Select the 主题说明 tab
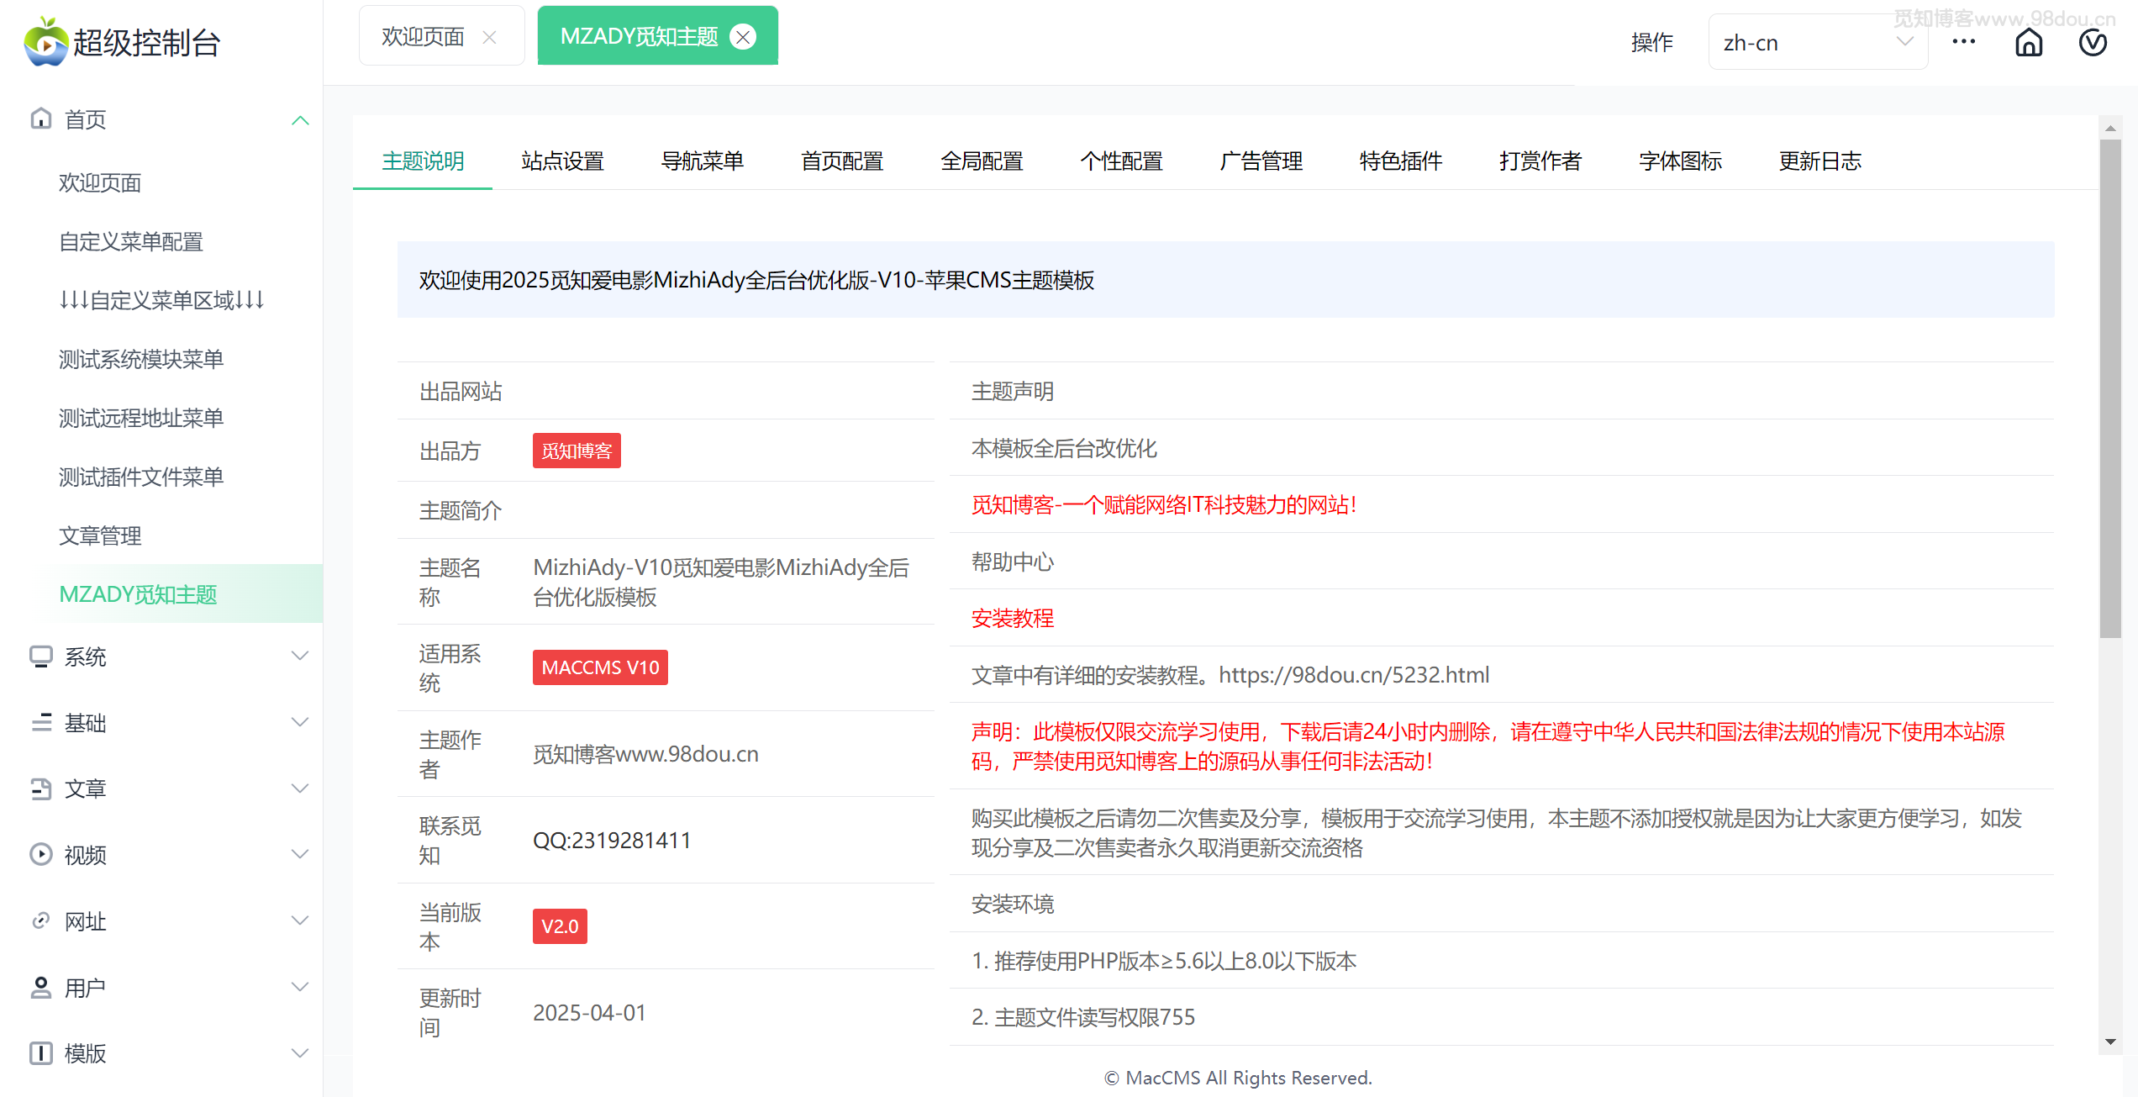The height and width of the screenshot is (1097, 2138). click(423, 161)
